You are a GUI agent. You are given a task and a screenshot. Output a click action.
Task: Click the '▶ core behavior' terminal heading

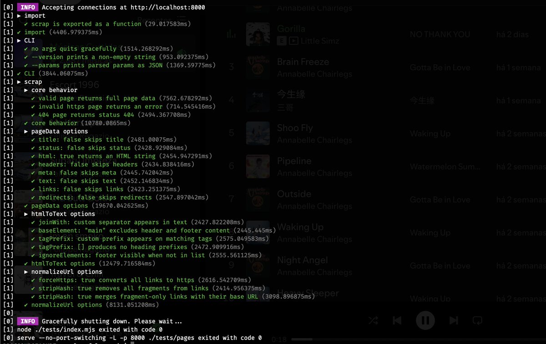coord(51,90)
